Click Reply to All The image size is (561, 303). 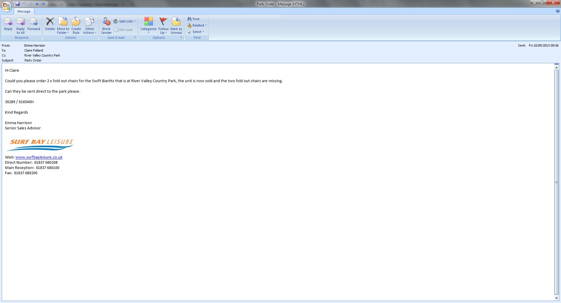pos(20,26)
